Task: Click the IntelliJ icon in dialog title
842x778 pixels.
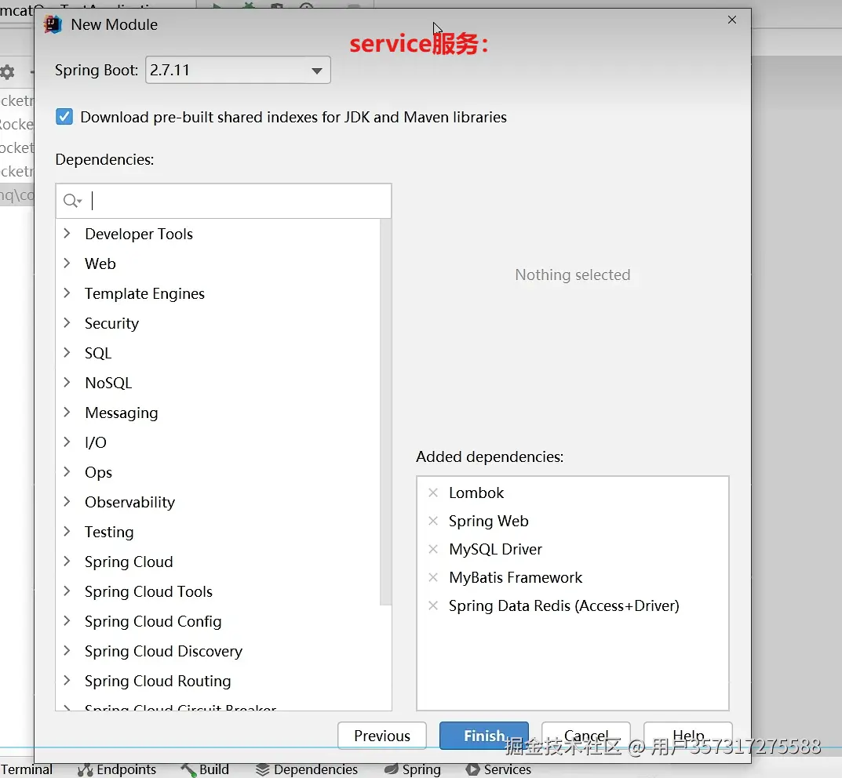Action: pyautogui.click(x=53, y=24)
